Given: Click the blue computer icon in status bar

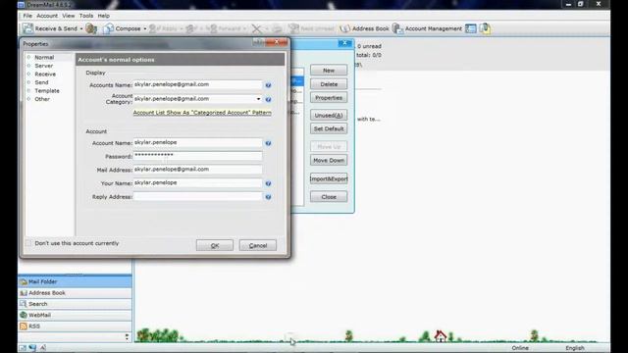Looking at the screenshot, I should coord(32,348).
